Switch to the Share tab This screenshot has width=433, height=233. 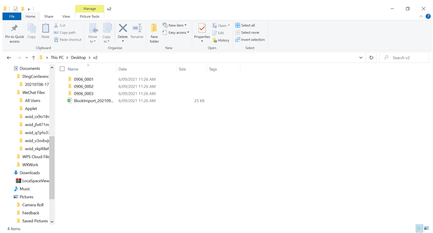click(48, 17)
